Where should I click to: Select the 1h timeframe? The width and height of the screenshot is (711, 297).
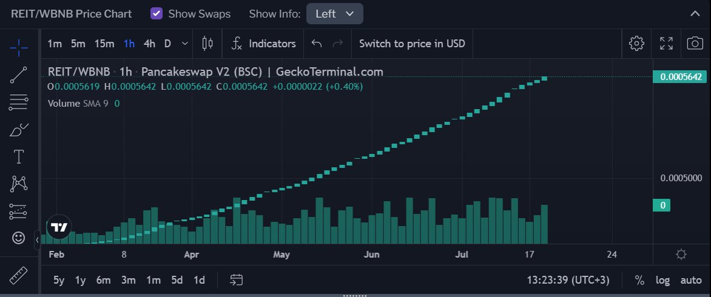click(129, 44)
